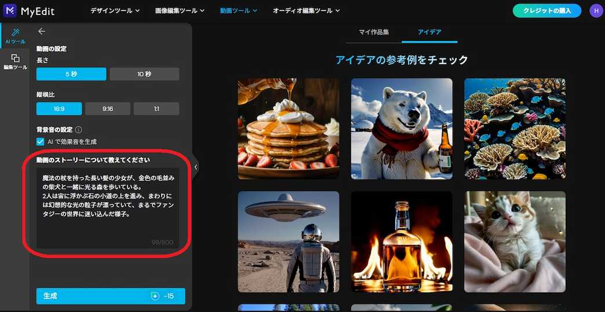
Task: Open the polar bear with scarf thumbnail
Action: [402, 129]
